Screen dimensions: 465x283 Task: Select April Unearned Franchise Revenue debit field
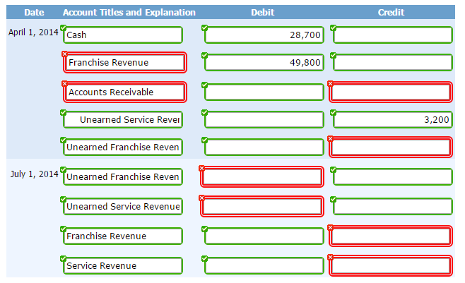point(264,147)
